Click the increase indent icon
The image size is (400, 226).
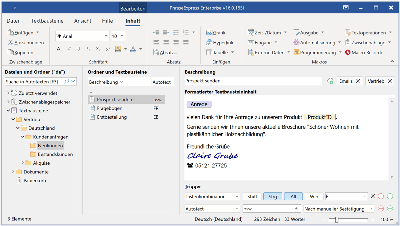(x=166, y=32)
